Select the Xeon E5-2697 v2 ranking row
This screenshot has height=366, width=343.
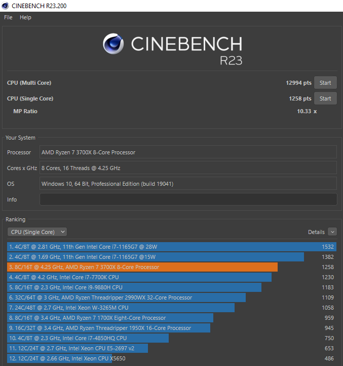172,348
